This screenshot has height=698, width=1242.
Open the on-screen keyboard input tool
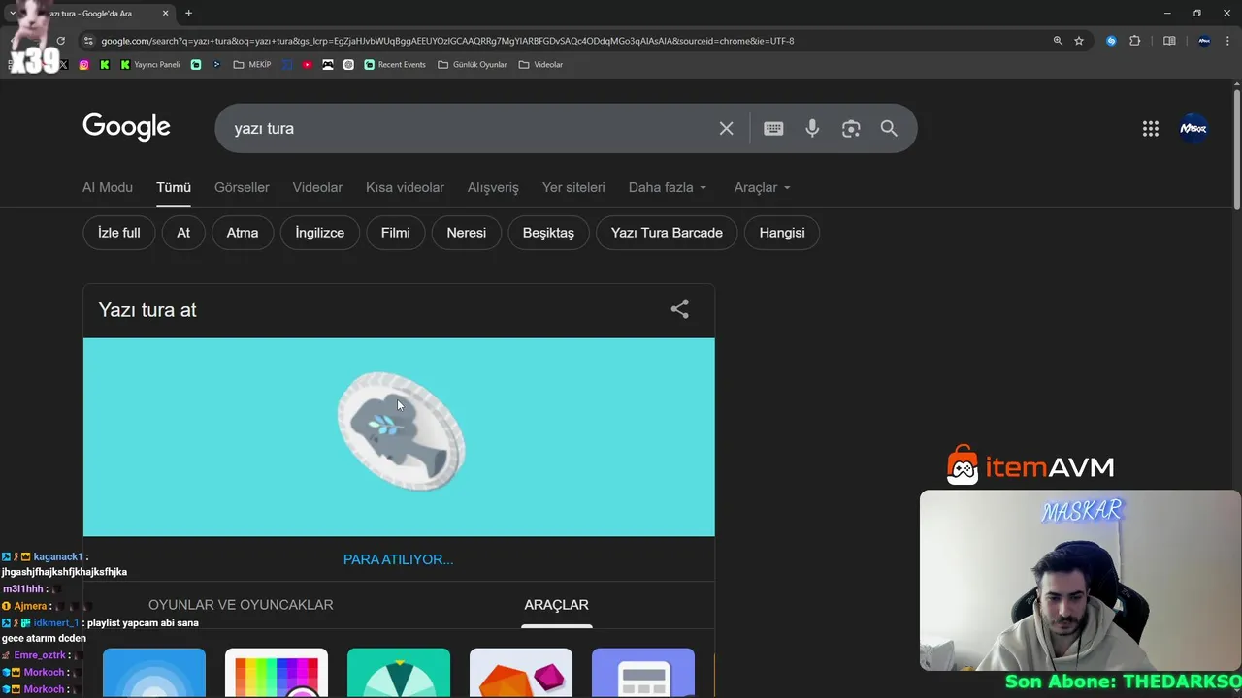pos(773,128)
